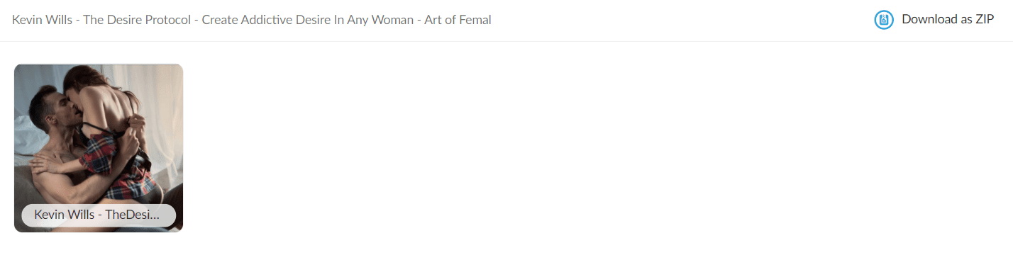This screenshot has height=255, width=1013.
Task: Click the Download as ZIP text
Action: click(x=948, y=20)
